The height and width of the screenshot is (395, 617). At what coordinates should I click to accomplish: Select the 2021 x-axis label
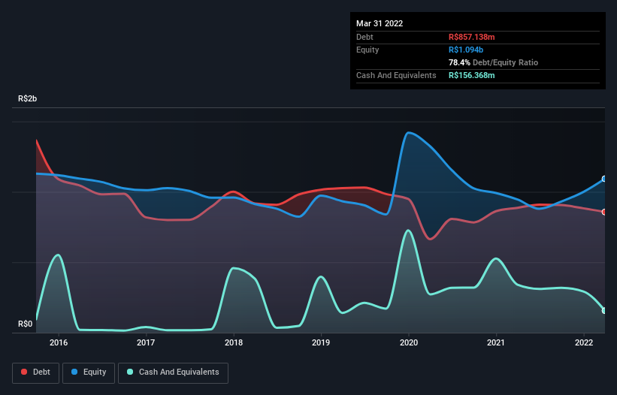point(496,342)
